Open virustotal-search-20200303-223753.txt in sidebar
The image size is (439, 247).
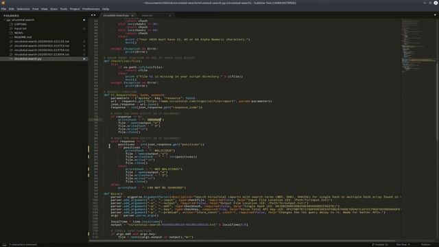[x=42, y=46]
